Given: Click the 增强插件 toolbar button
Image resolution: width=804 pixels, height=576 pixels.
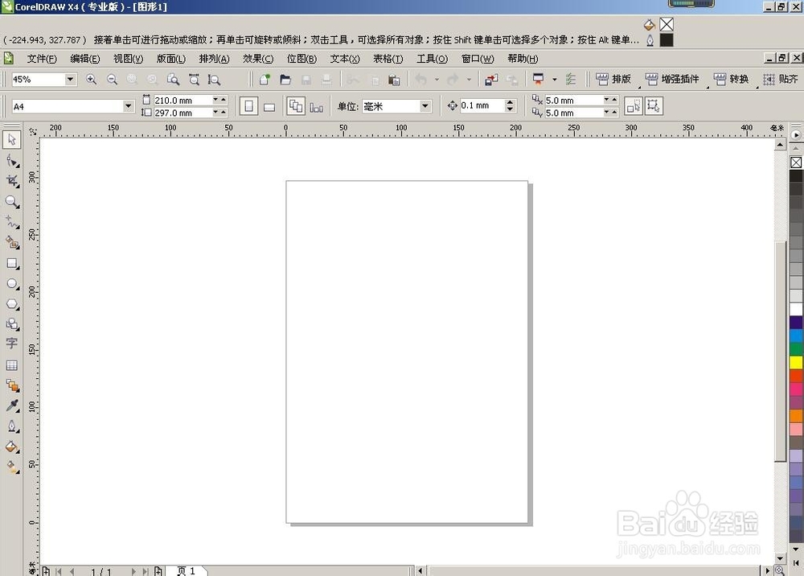Looking at the screenshot, I should tap(671, 79).
